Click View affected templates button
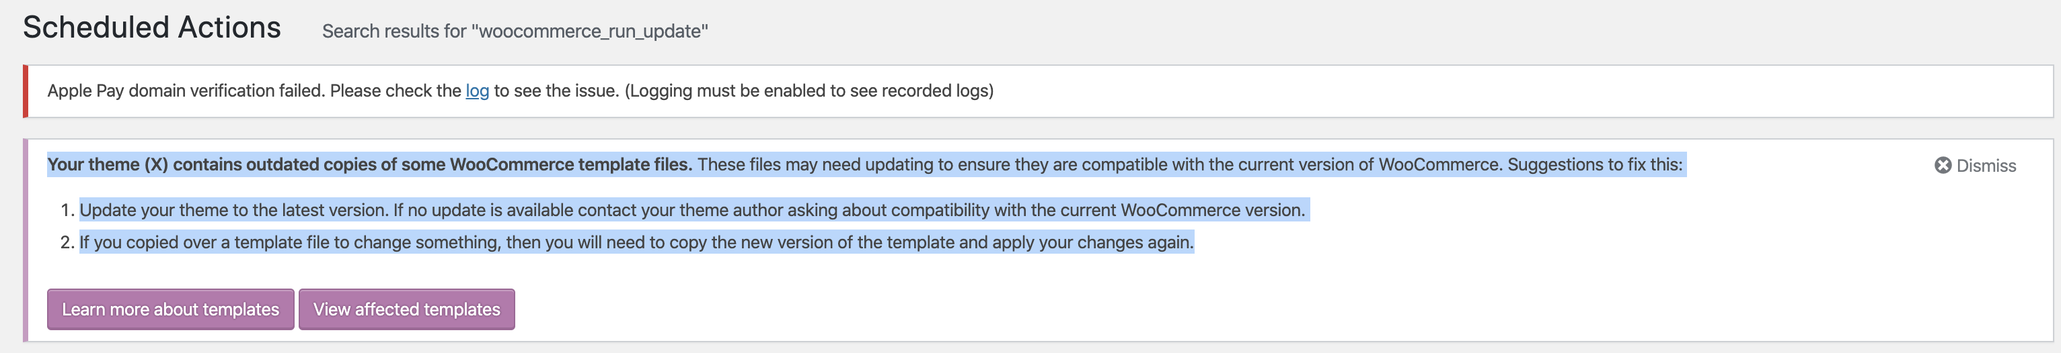Screen dimensions: 2061x353 [406, 309]
